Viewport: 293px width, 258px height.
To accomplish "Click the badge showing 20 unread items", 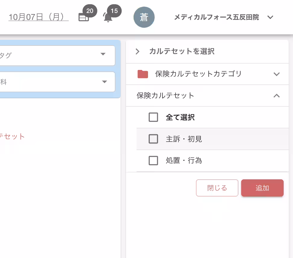I will pyautogui.click(x=90, y=11).
